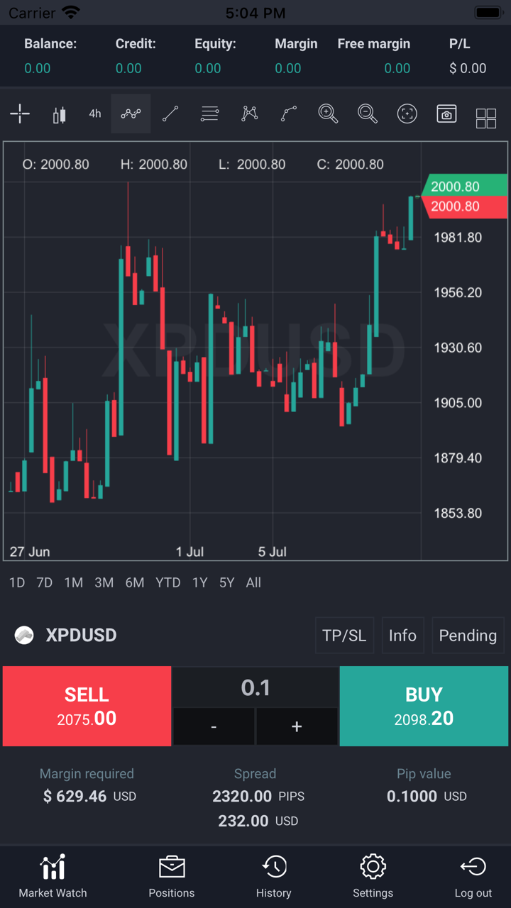
Task: Tap the 0.1 volume input field
Action: (x=255, y=687)
